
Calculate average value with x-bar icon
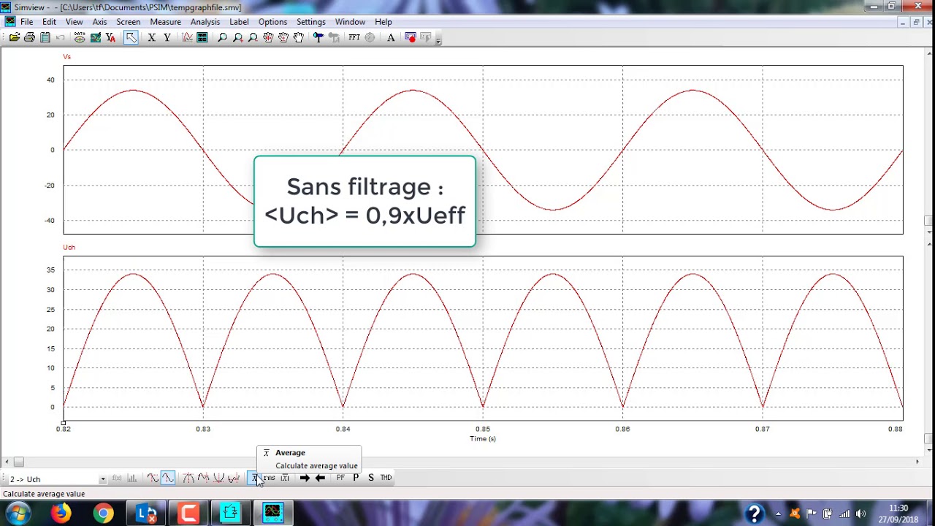coord(255,478)
